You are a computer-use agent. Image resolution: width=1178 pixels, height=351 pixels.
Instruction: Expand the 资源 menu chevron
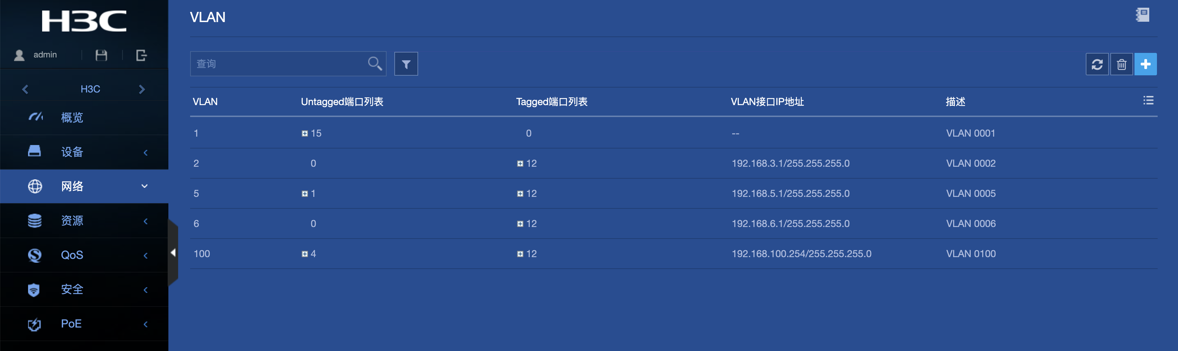point(146,221)
